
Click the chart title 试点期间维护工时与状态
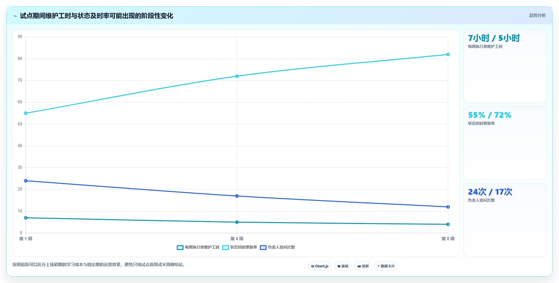point(96,16)
